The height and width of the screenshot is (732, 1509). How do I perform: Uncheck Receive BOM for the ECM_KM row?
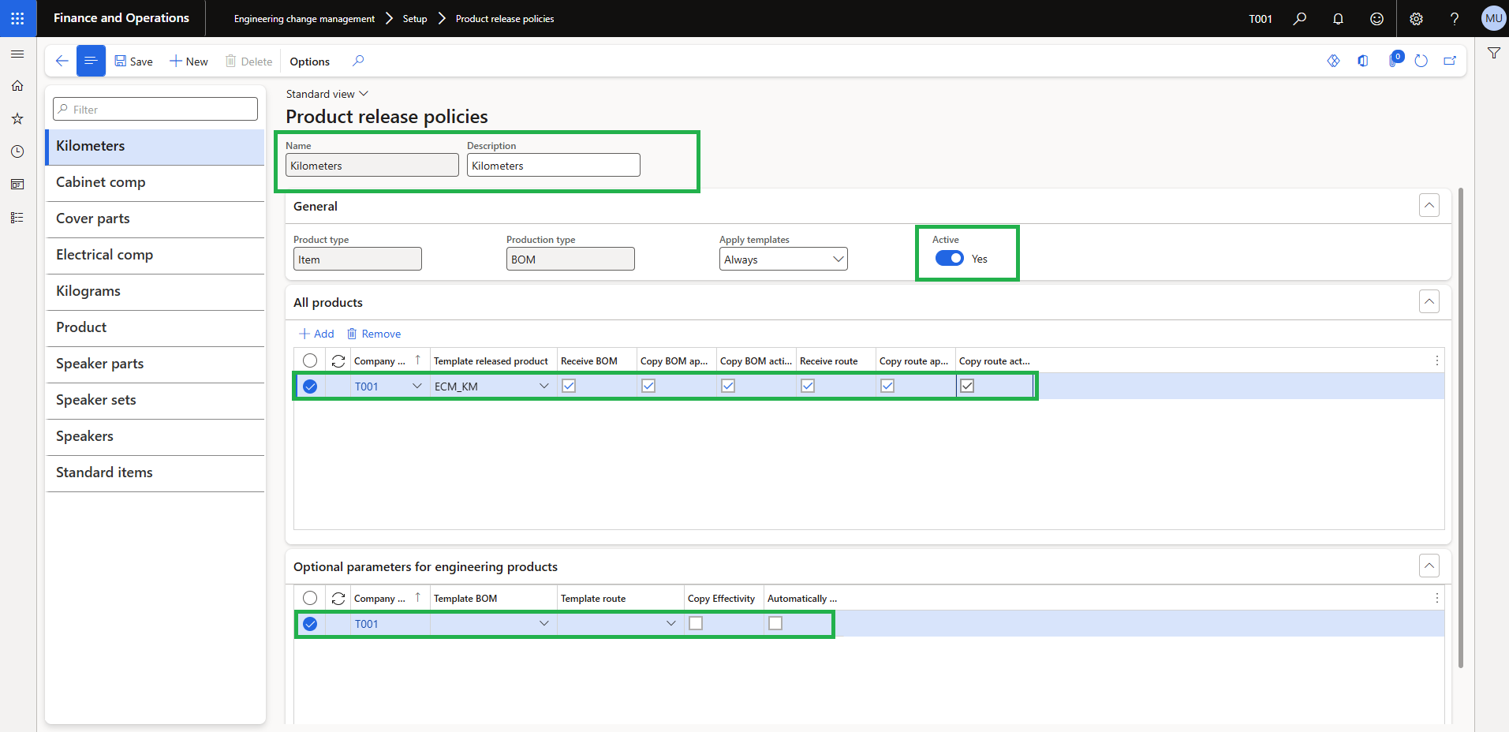(569, 386)
